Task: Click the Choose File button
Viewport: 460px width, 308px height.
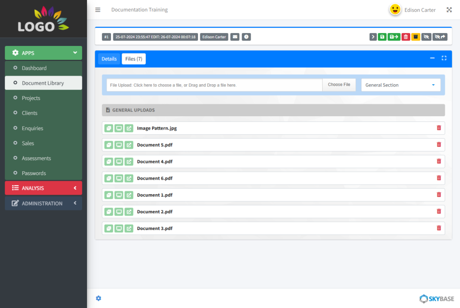Action: click(339, 85)
